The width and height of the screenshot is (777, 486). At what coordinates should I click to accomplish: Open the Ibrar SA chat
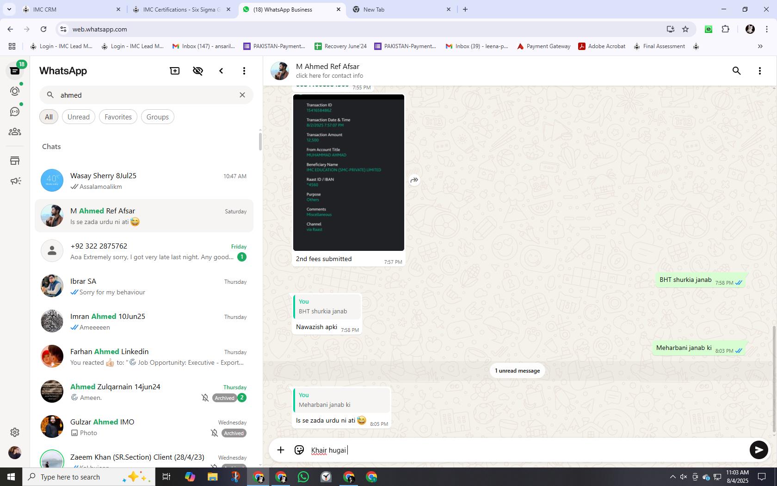pyautogui.click(x=144, y=286)
